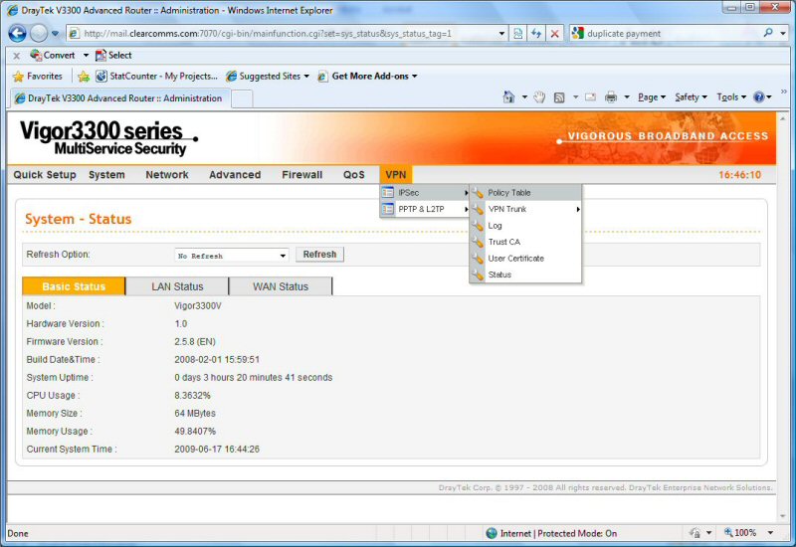Open the System menu

tap(106, 175)
